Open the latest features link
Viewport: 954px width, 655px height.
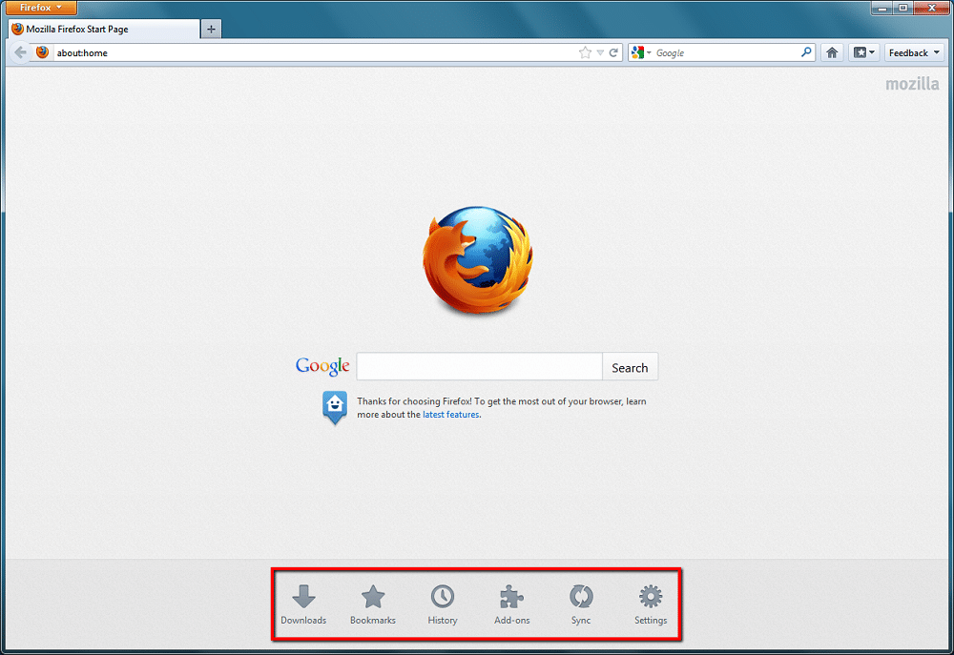click(451, 415)
